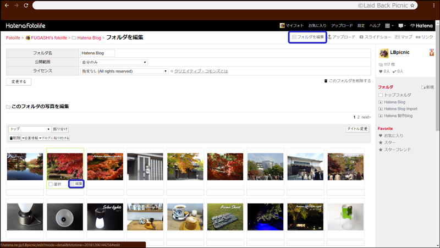The width and height of the screenshot is (440, 248).
Task: Go to page 2 of photos
Action: (359, 117)
